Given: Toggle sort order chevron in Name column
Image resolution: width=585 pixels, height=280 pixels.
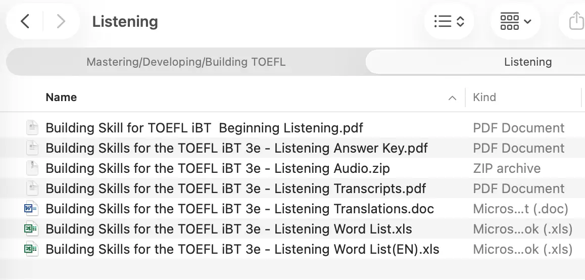Looking at the screenshot, I should point(452,98).
